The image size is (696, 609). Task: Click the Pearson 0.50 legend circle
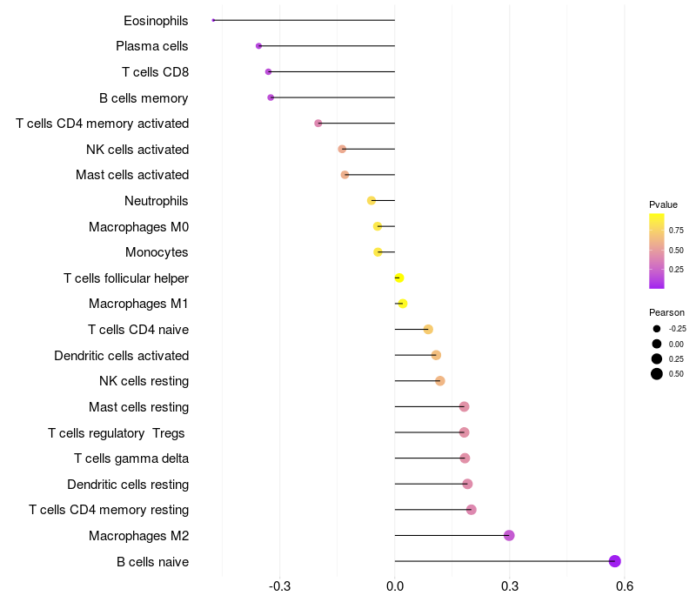point(657,374)
